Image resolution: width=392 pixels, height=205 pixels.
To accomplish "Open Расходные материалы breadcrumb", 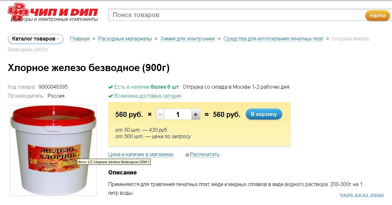I will [125, 39].
